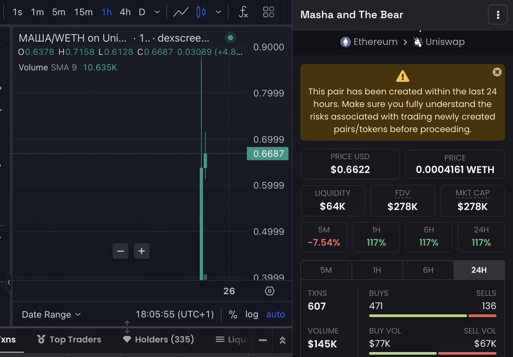This screenshot has width=513, height=357.
Task: Click the TXNS 607 value
Action: point(317,306)
